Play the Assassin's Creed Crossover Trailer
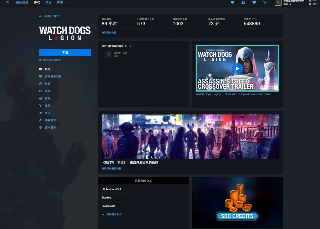The width and height of the screenshot is (320, 229). 237,68
